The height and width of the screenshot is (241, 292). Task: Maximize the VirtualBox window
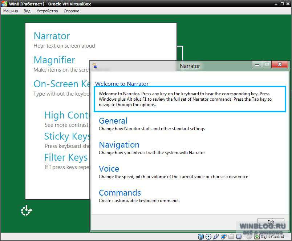pos(282,4)
